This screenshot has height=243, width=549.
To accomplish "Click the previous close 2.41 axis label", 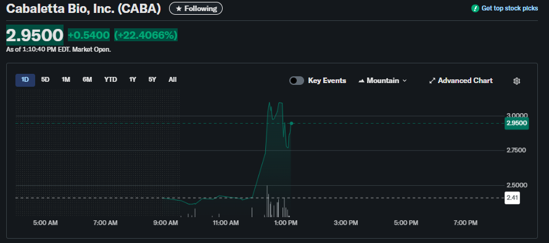I will pos(512,198).
